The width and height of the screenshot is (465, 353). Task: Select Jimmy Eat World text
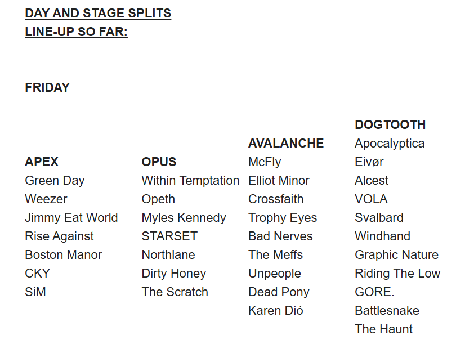[71, 217]
